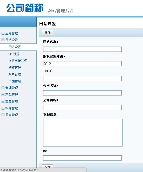Grab the 页脚信息 textarea resize handle
This screenshot has width=143, height=172.
[x=121, y=145]
